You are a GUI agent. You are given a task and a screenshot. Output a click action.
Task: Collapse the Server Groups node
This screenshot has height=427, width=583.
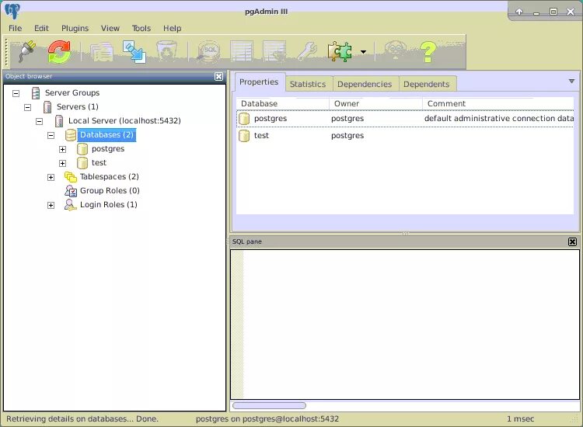[x=16, y=93]
